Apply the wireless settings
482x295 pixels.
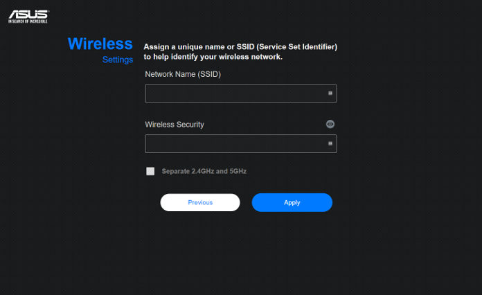tap(292, 202)
